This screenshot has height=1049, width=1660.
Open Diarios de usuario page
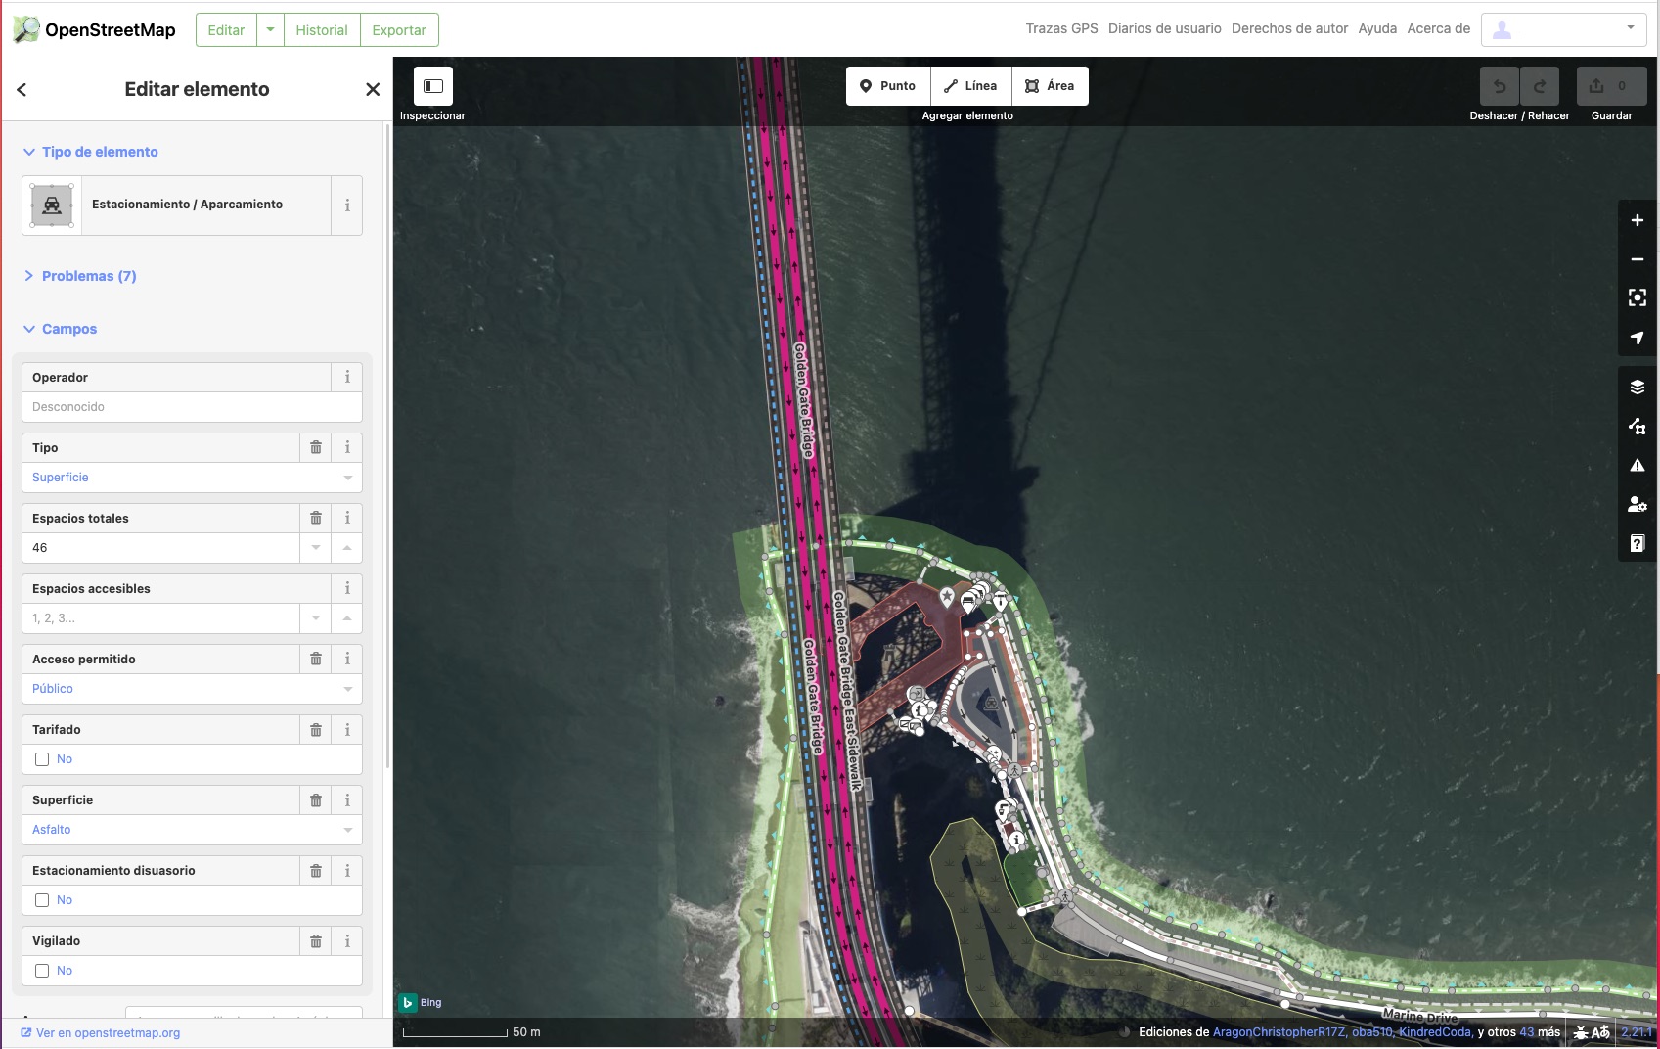1164,28
